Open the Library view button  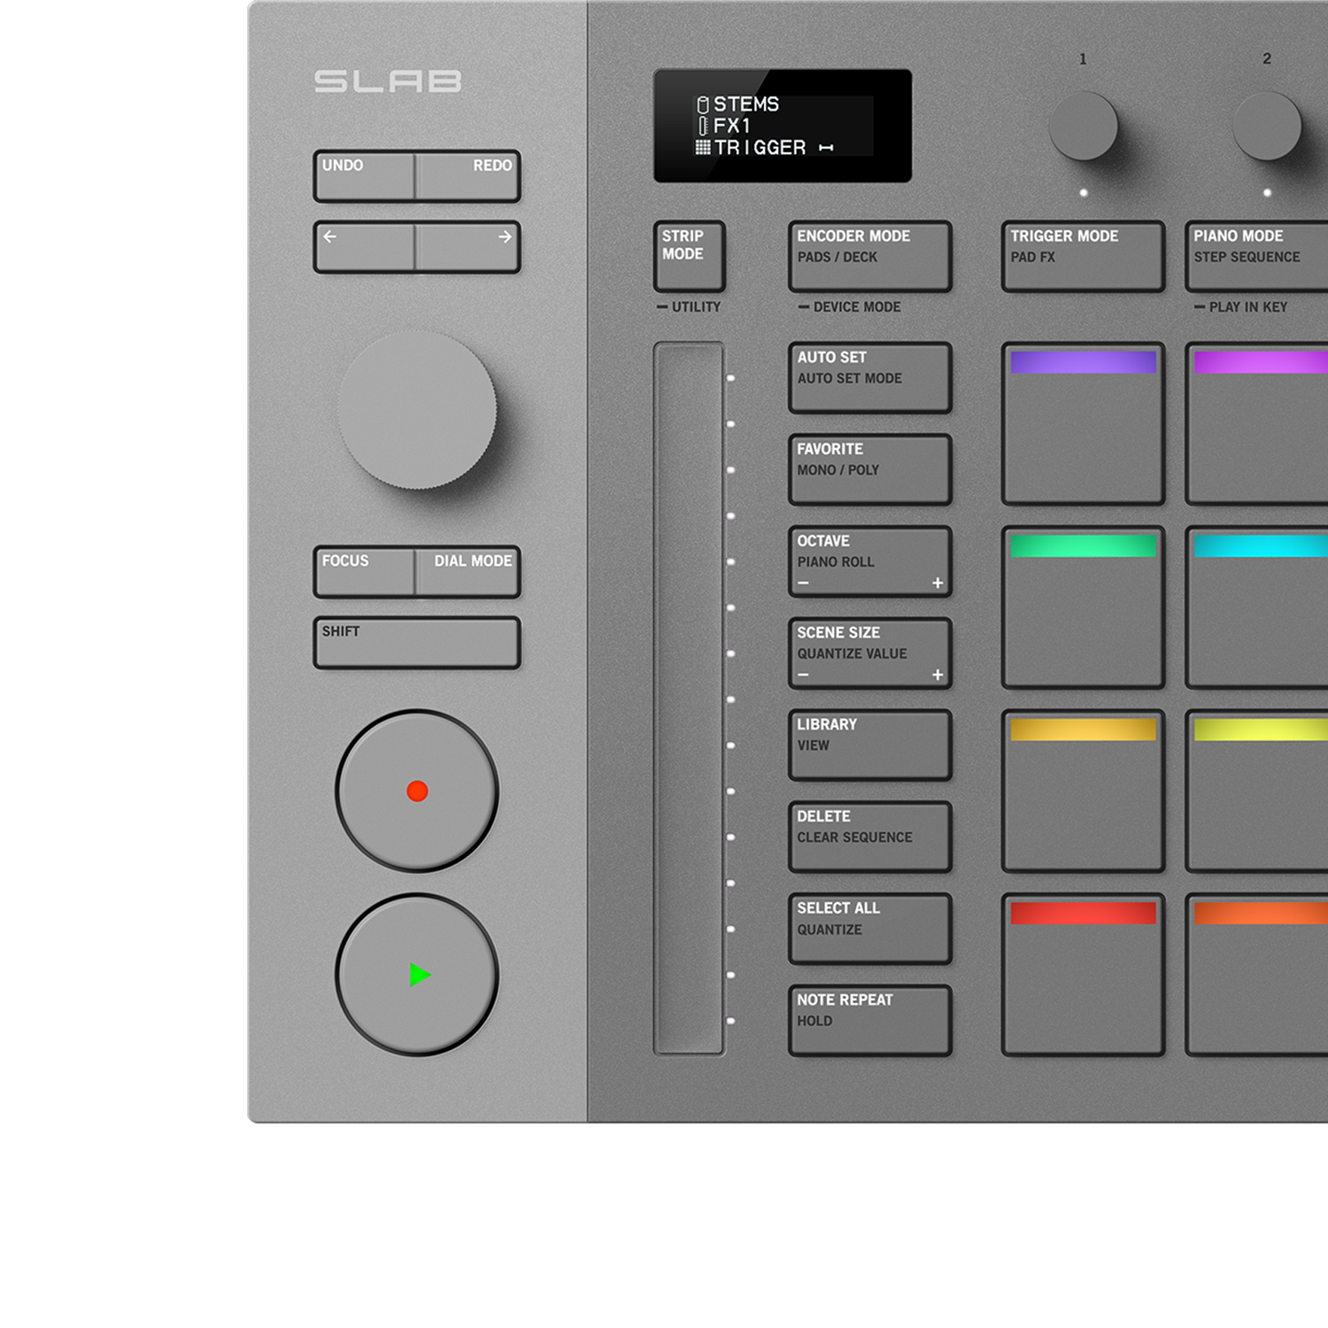[x=869, y=745]
